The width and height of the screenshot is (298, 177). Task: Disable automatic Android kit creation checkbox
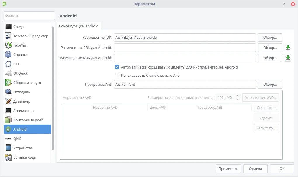tap(117, 67)
